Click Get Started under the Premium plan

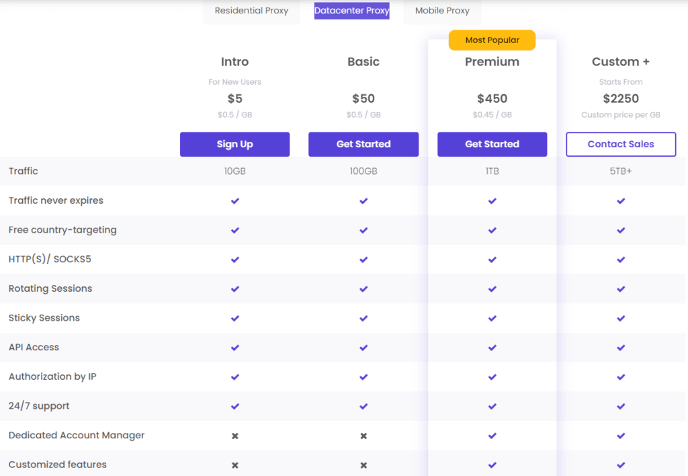tap(492, 144)
